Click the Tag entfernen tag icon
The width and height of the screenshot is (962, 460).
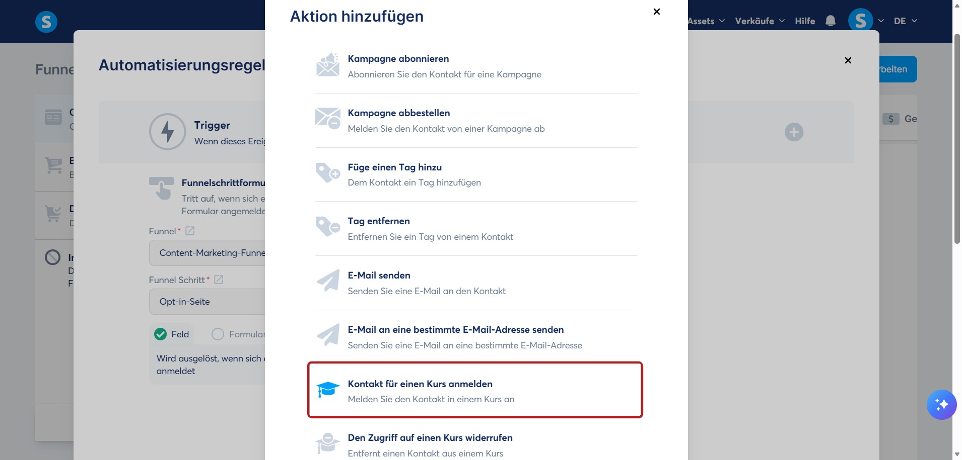click(x=328, y=227)
